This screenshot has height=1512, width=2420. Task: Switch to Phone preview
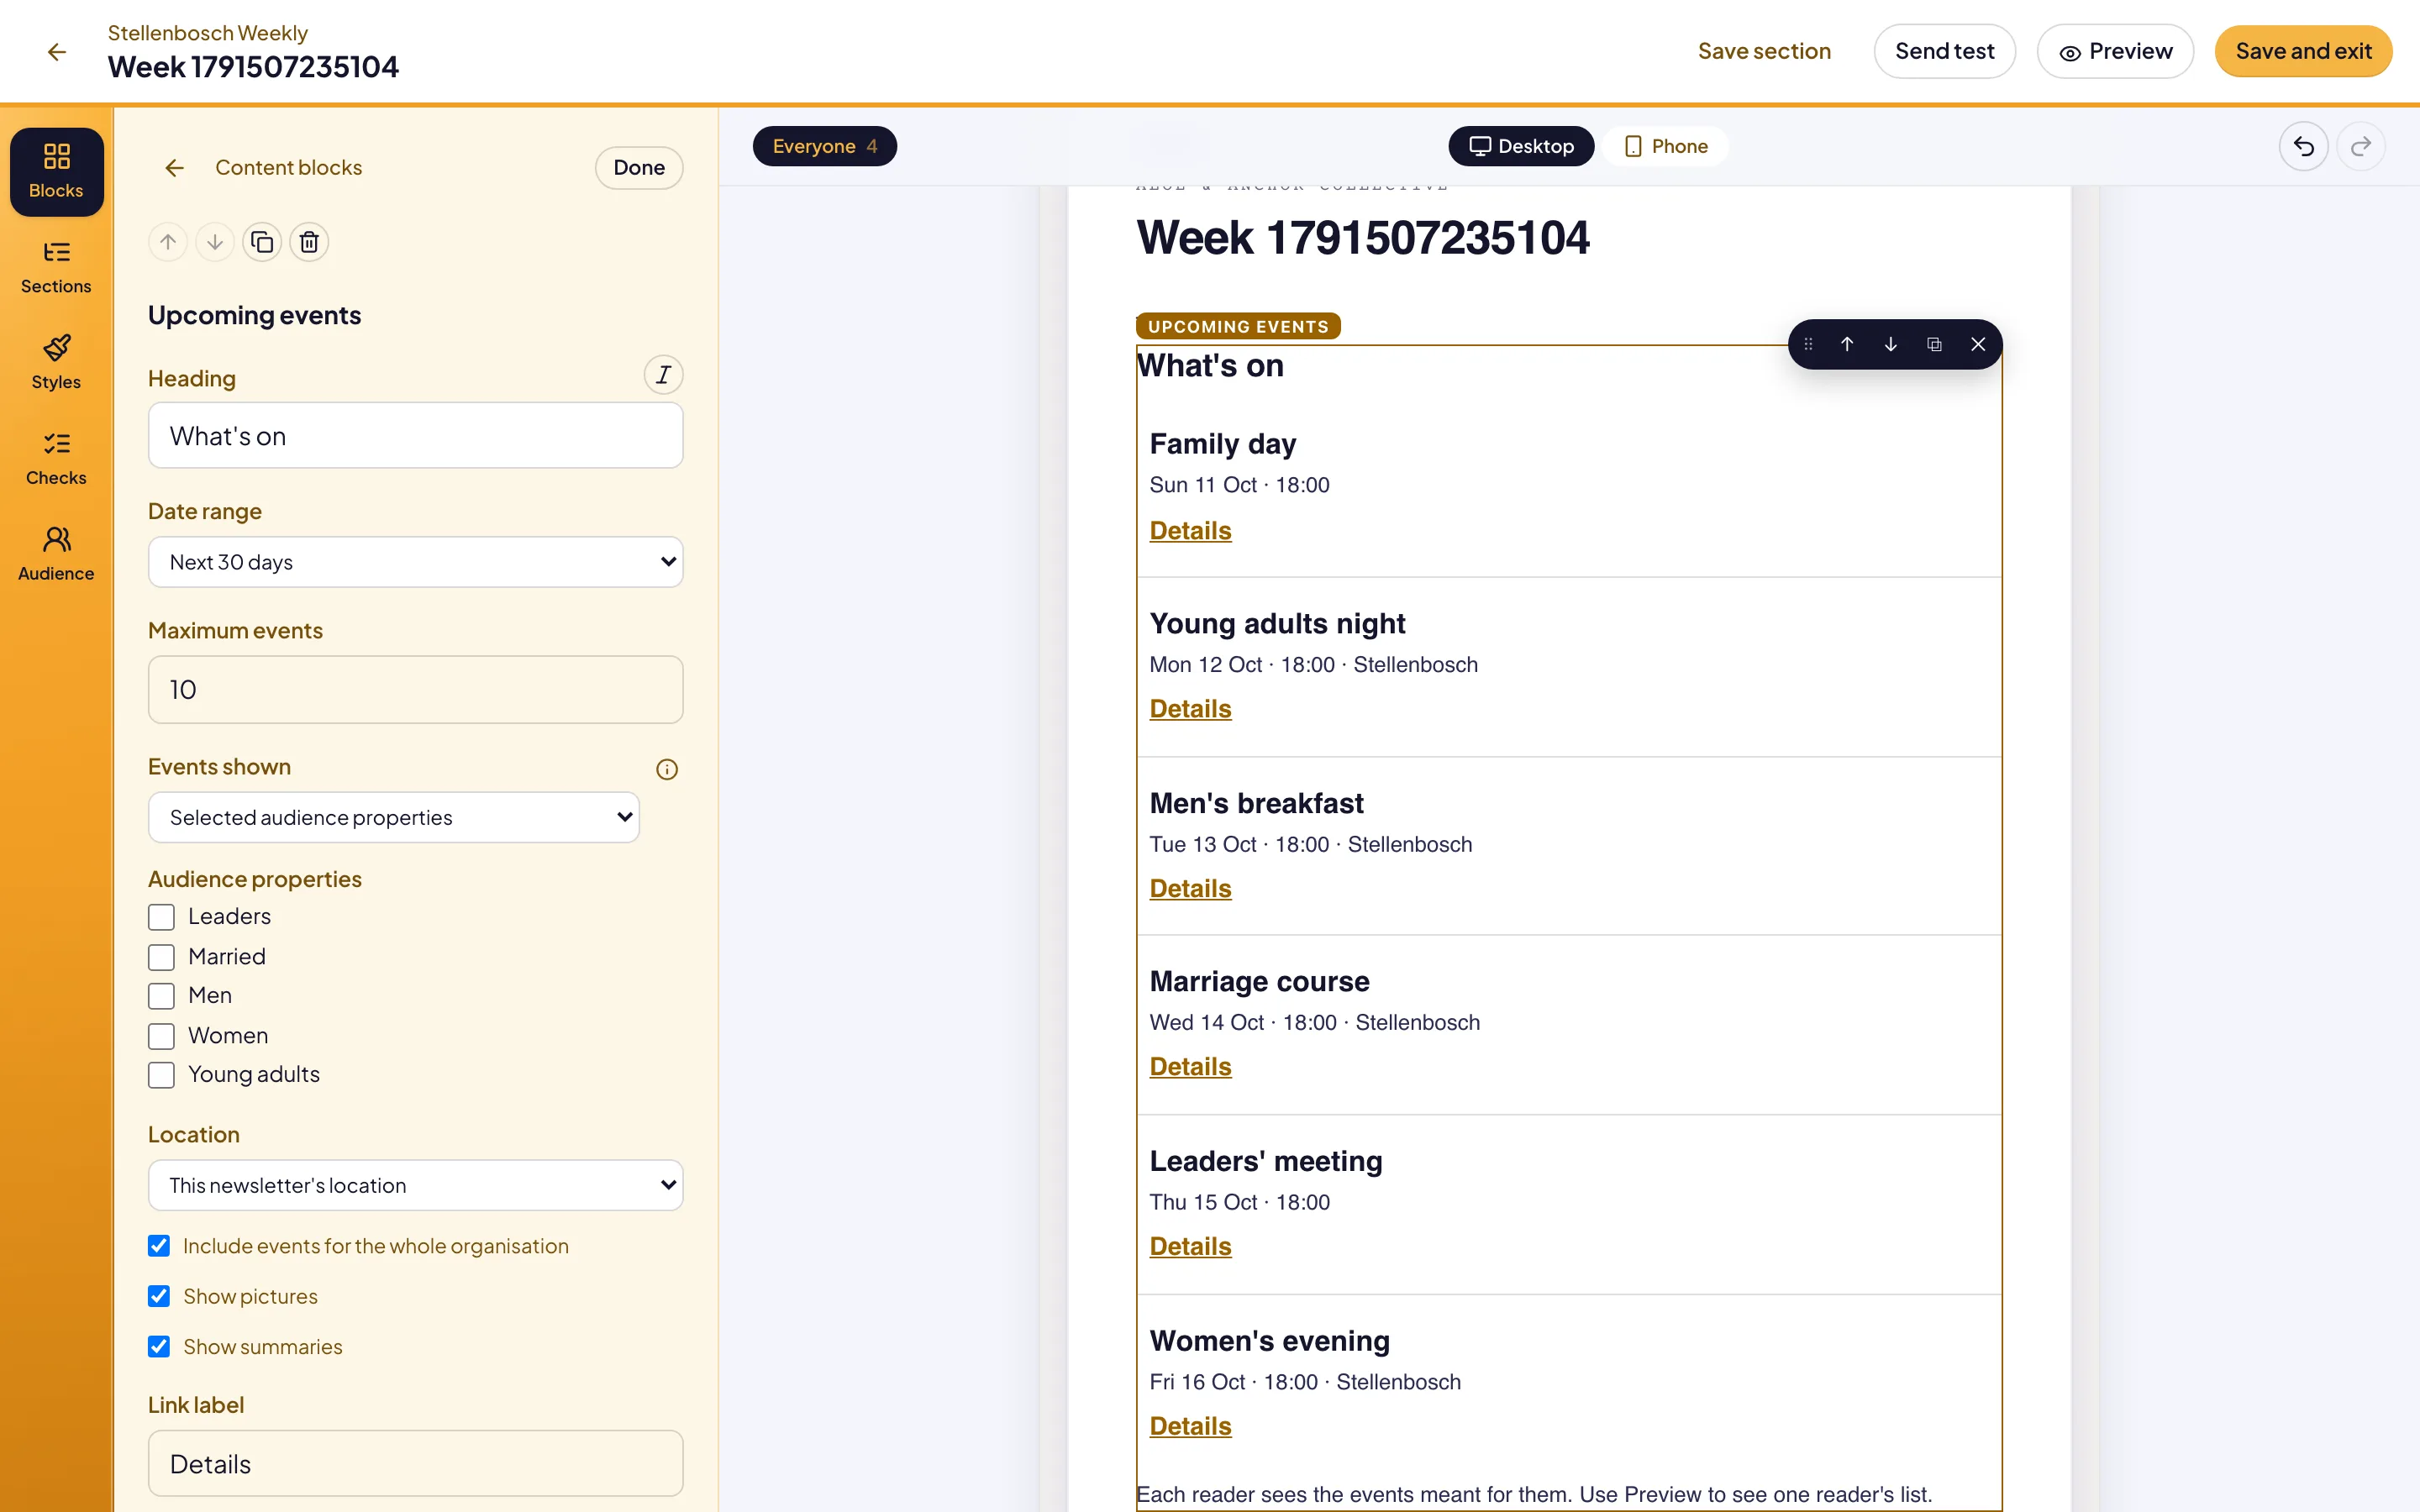point(1665,146)
